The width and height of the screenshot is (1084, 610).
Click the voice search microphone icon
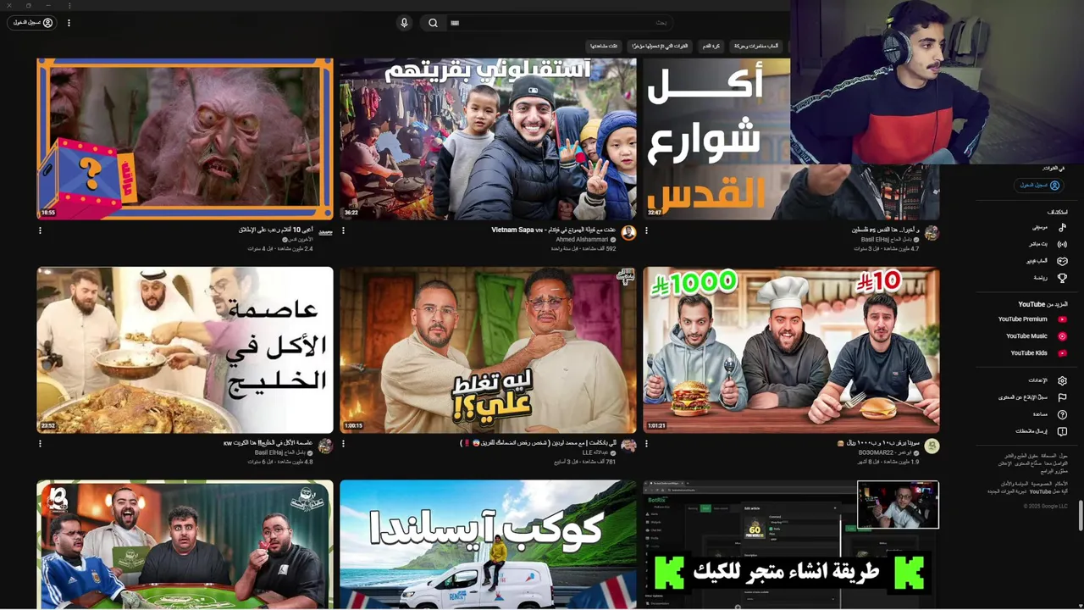click(404, 23)
